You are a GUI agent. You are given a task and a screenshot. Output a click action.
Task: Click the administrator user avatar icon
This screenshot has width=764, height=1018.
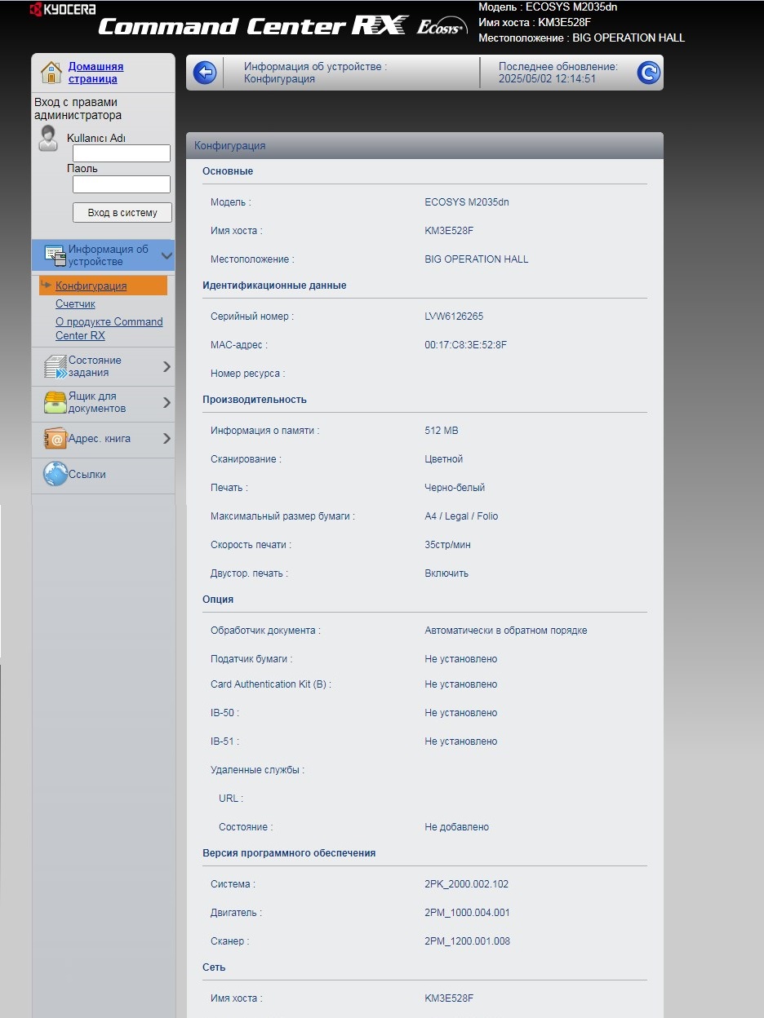48,139
